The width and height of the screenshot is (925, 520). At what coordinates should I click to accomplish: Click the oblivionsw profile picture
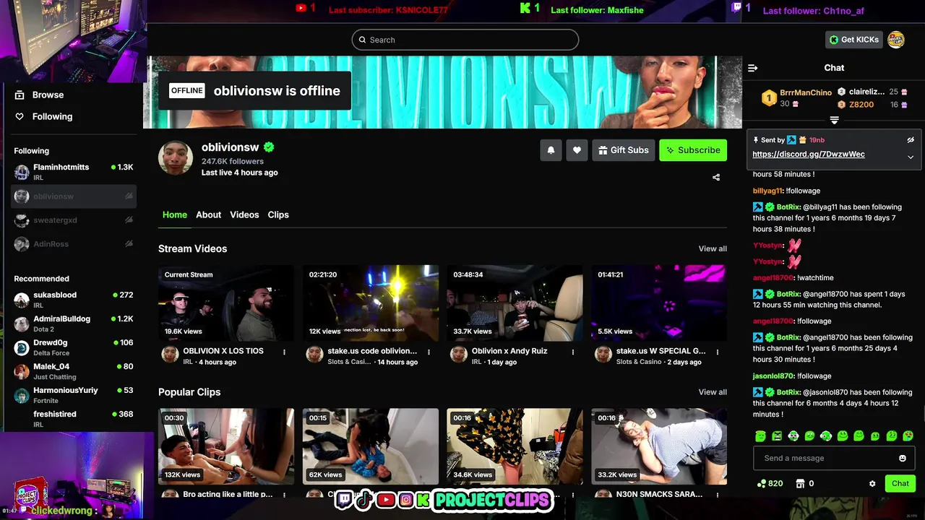(x=176, y=158)
